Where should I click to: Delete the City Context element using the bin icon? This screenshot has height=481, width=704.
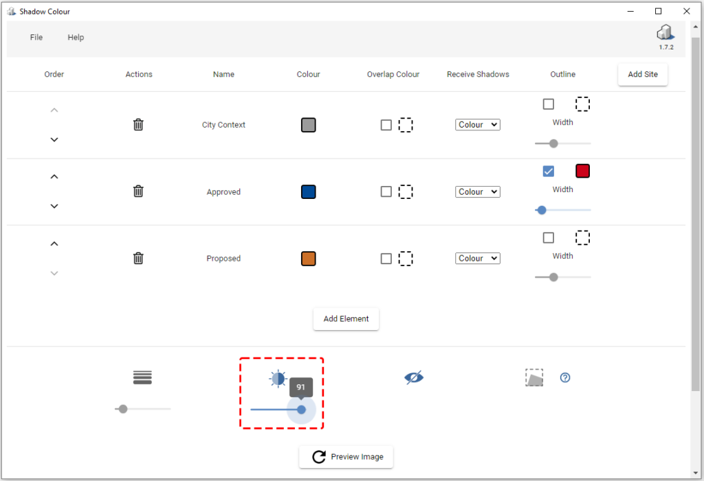coord(138,125)
